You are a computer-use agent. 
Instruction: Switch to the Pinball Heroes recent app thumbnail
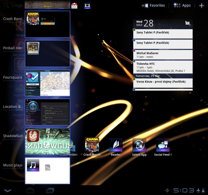(x=48, y=54)
